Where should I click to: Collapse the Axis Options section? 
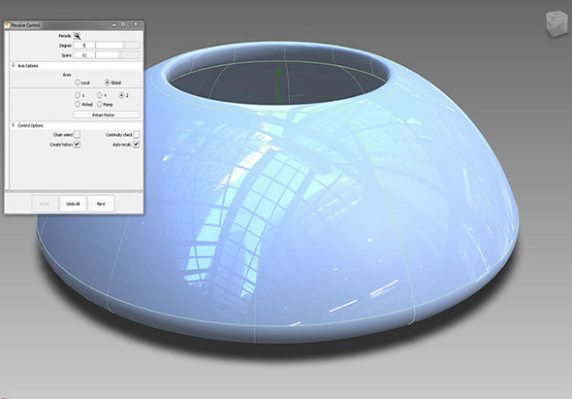tap(14, 65)
